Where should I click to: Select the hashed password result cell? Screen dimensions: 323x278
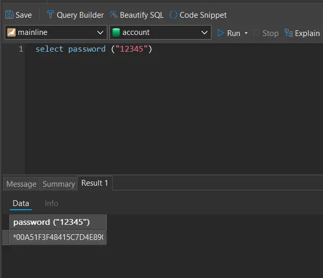tap(58, 237)
